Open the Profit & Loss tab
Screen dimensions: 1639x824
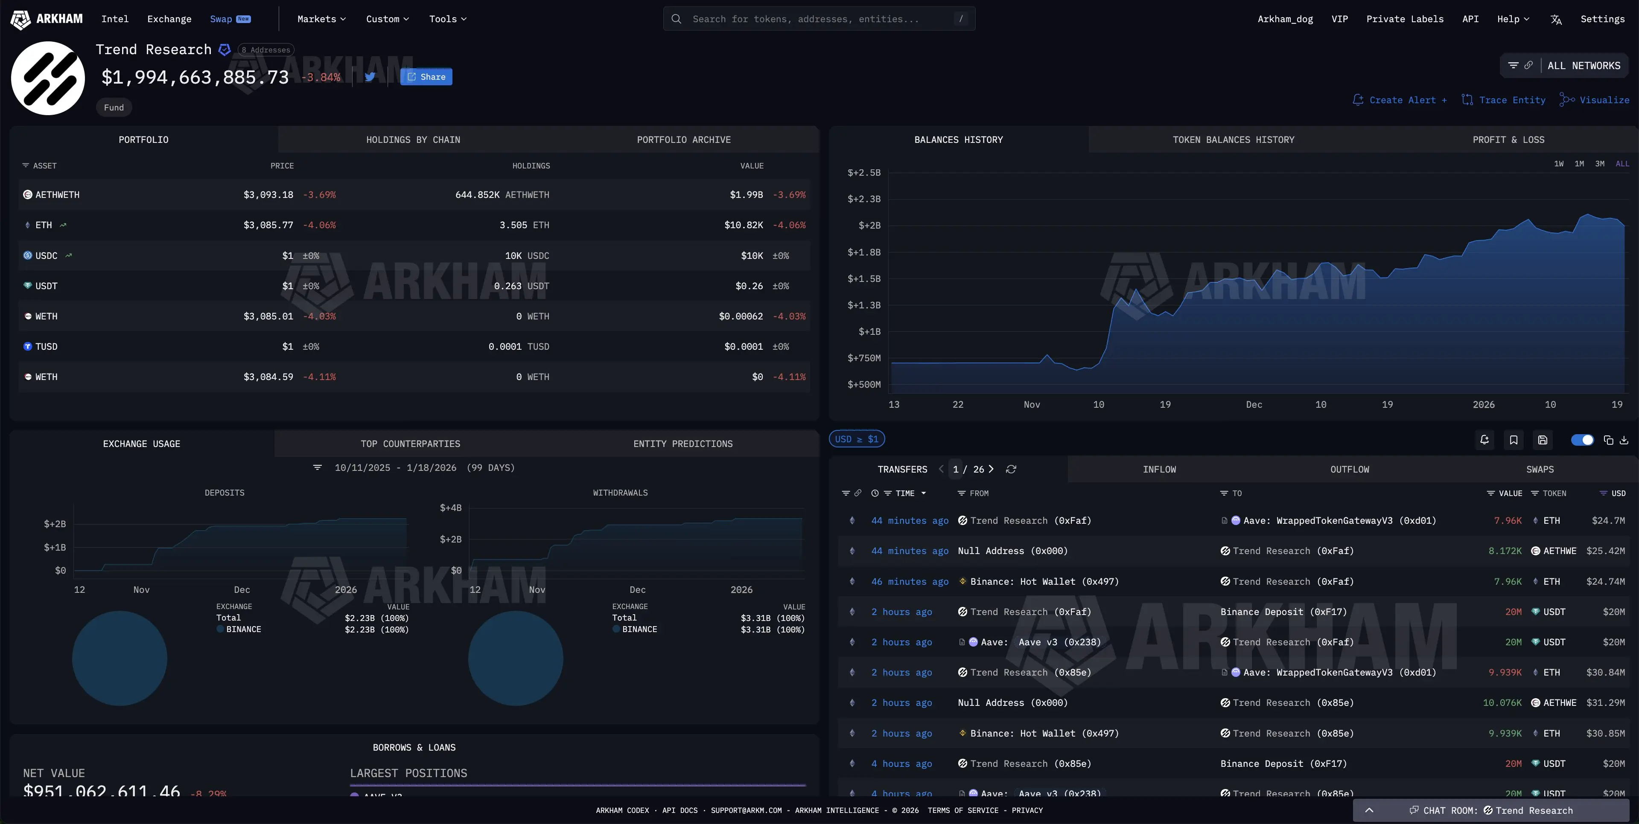click(x=1508, y=140)
